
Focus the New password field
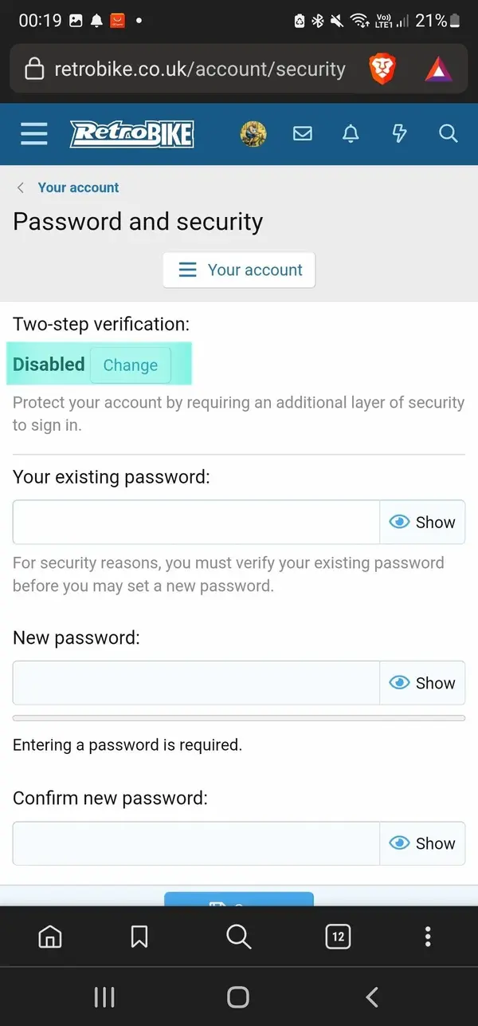(196, 683)
